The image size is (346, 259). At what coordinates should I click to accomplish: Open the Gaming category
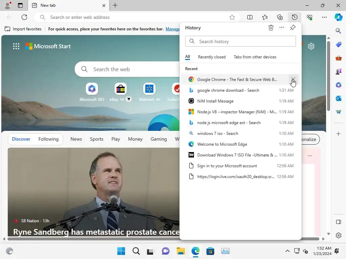[x=159, y=139]
